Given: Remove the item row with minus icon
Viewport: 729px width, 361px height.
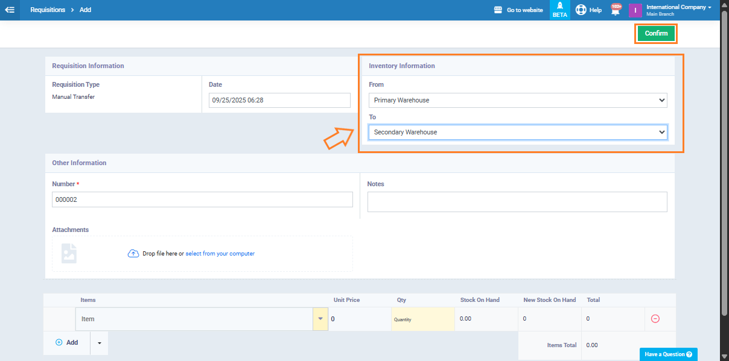Looking at the screenshot, I should (655, 319).
